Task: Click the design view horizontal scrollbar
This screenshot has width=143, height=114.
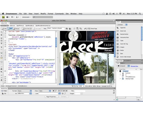Action: pos(71,84)
